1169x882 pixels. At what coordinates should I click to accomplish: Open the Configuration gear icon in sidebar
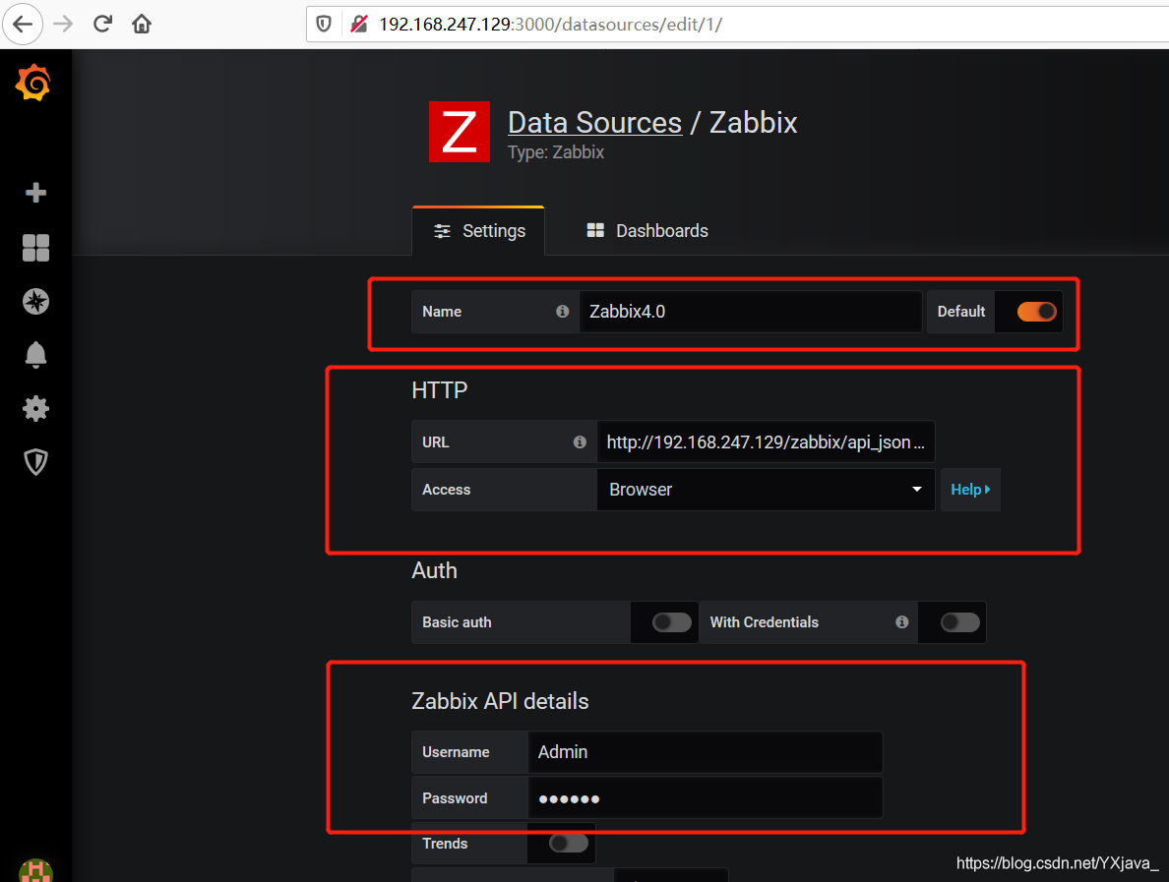coord(35,408)
